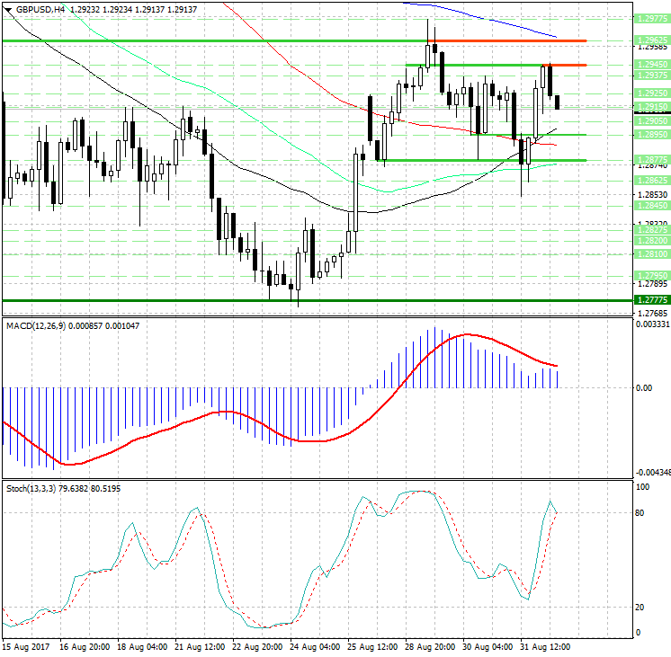Click the 1.29625 price level tag
671x657 pixels.
tap(650, 40)
